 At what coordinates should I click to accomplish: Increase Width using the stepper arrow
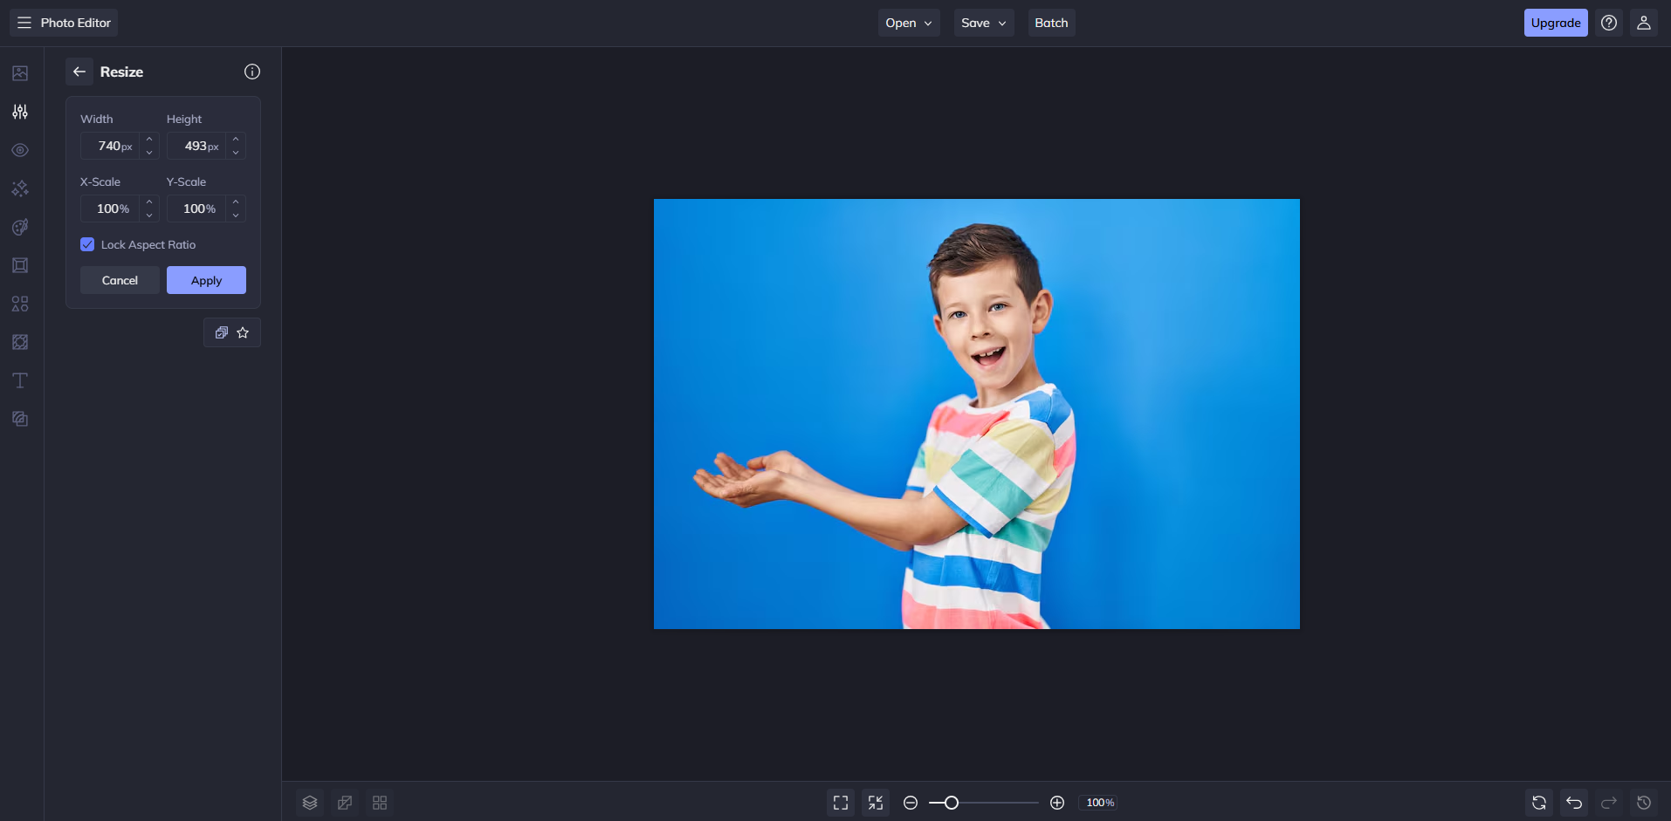(148, 140)
